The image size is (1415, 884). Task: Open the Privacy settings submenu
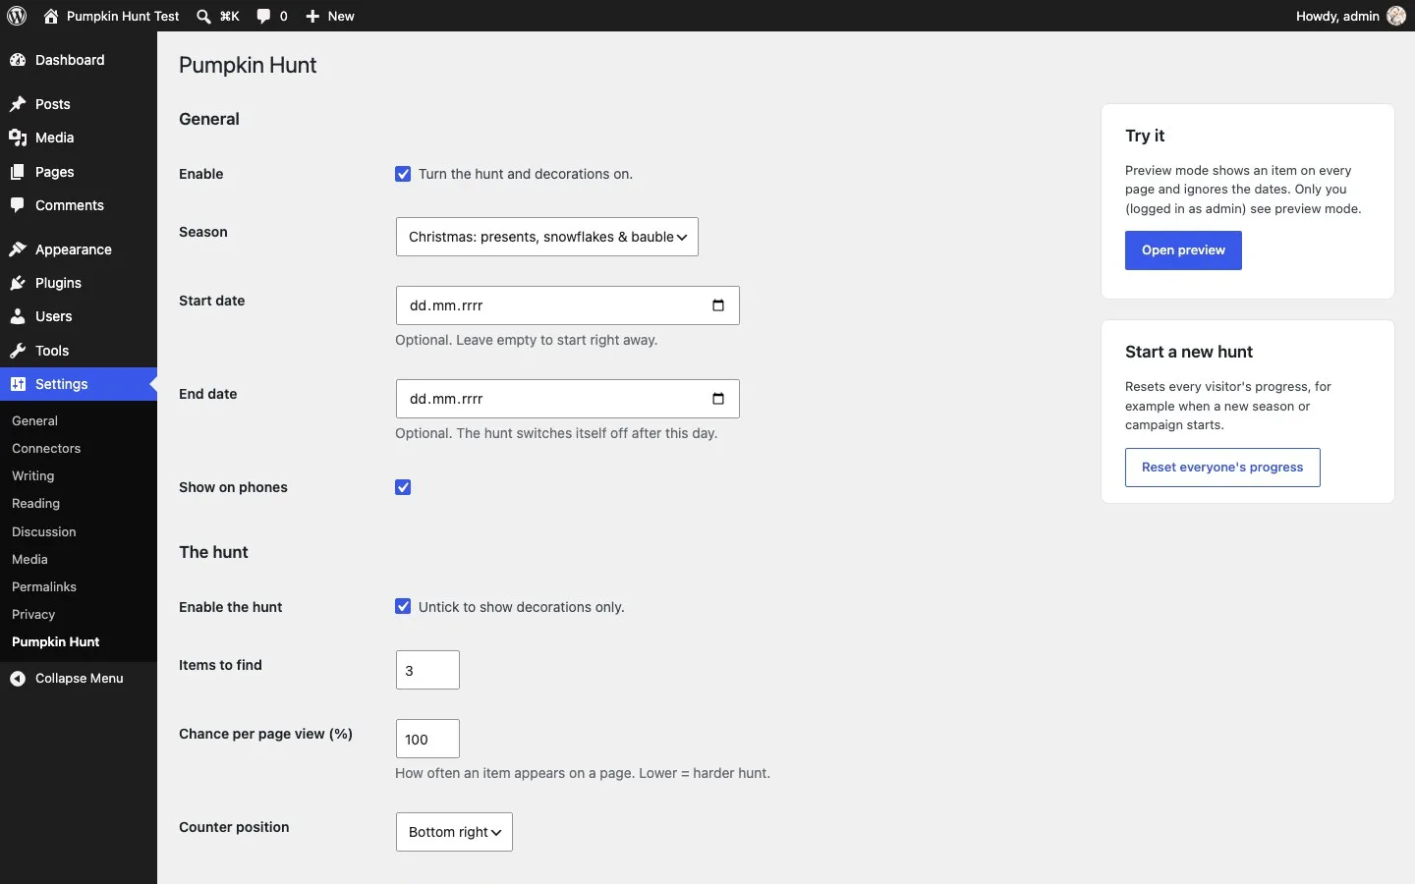point(33,614)
